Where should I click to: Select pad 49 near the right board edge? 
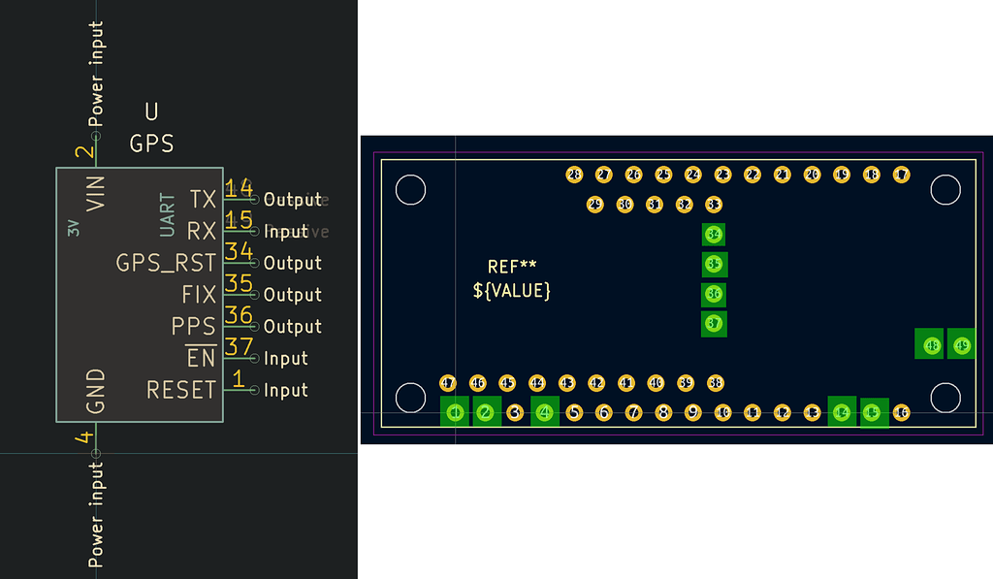961,343
